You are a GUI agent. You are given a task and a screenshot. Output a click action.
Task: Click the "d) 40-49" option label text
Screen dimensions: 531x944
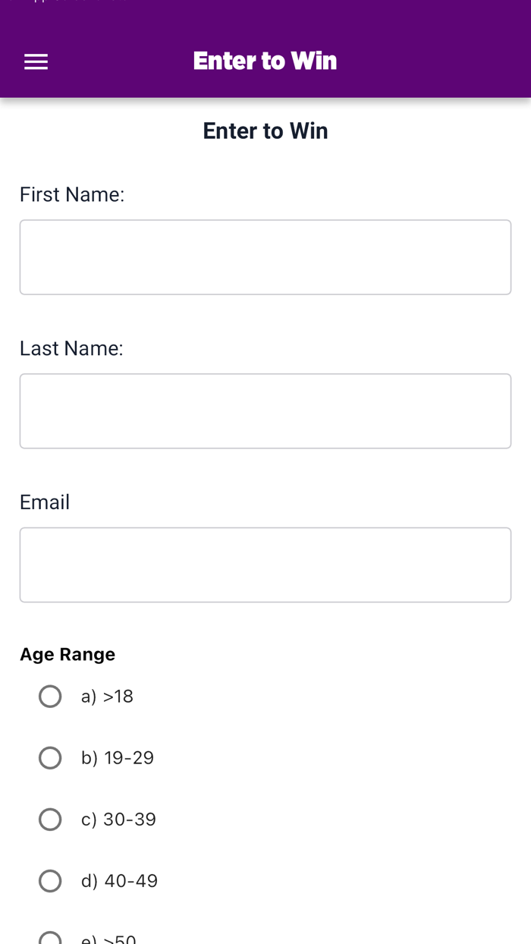119,881
